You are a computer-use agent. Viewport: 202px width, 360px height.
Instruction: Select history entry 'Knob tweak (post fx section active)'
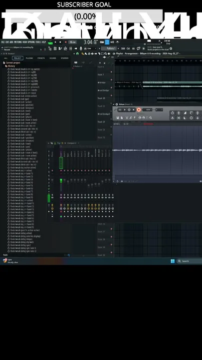[x=23, y=230]
